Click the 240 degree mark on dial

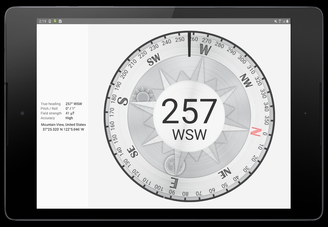[167, 42]
